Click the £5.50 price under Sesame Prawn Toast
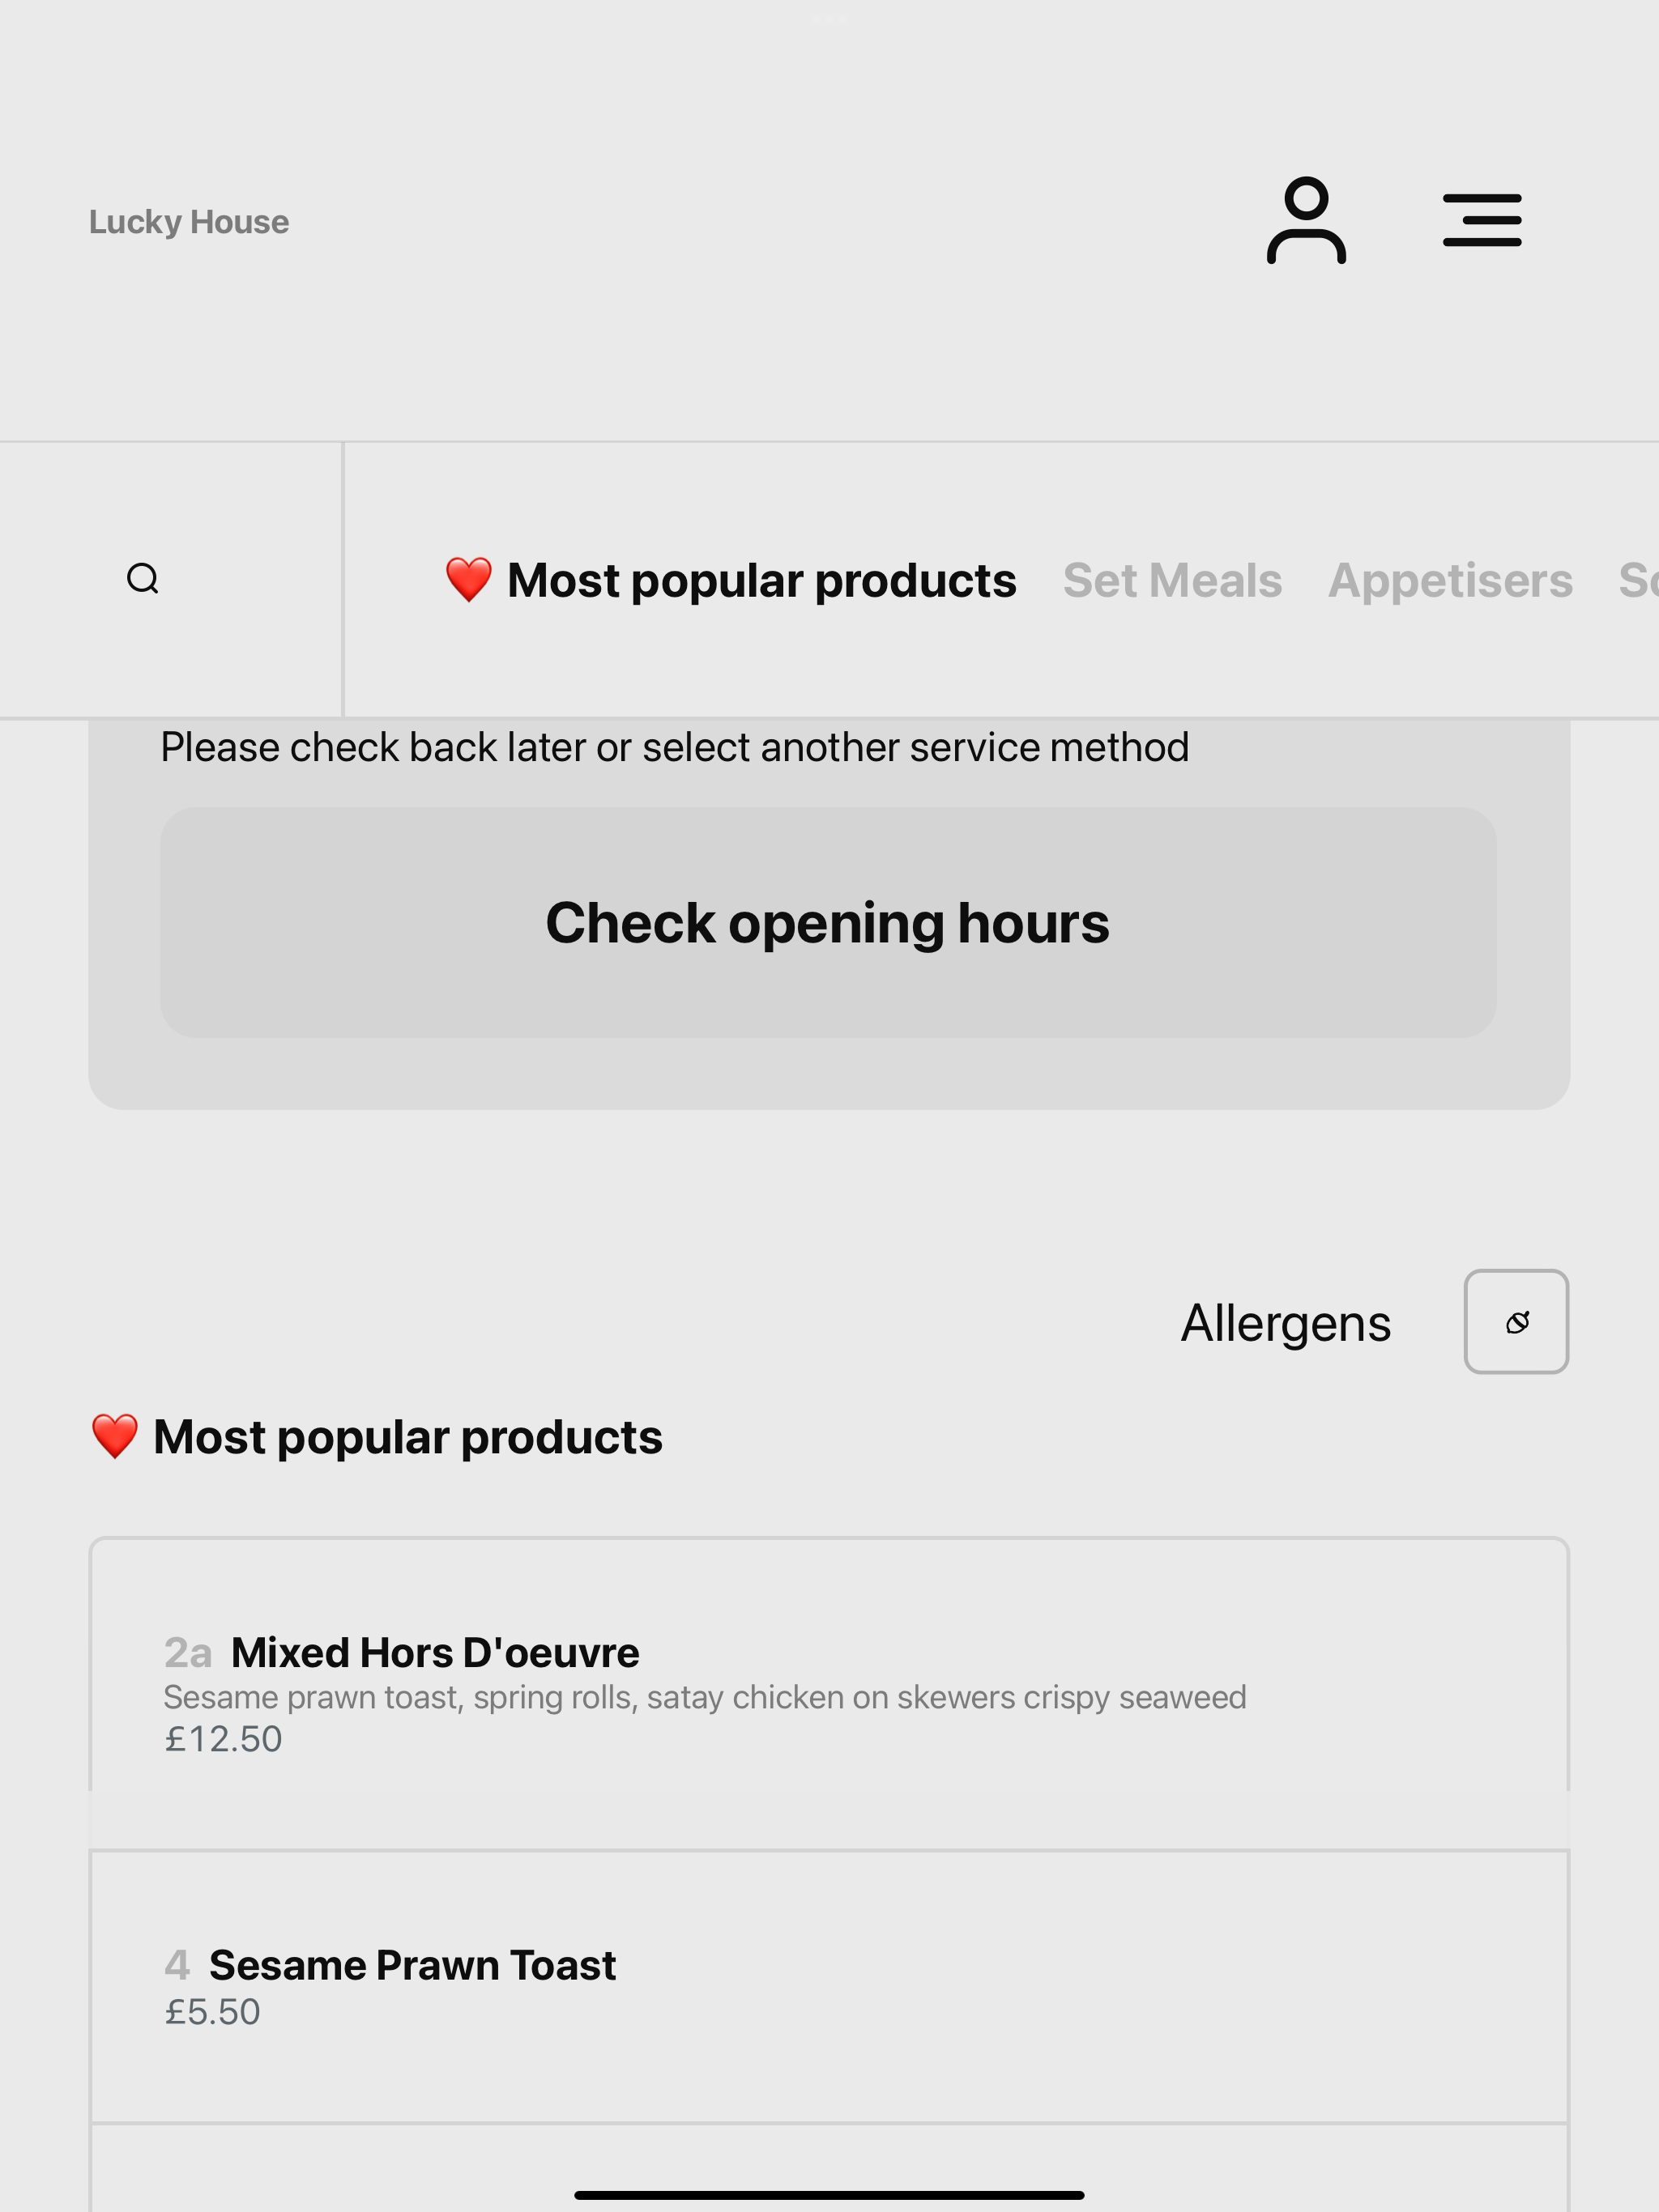Screen dimensions: 1659x2212 click(212, 2012)
